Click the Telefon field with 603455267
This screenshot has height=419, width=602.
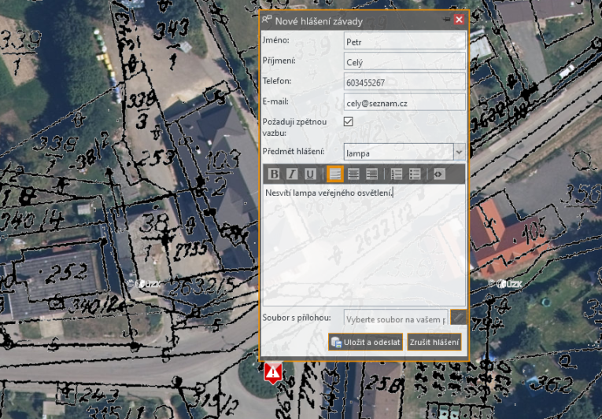(404, 82)
